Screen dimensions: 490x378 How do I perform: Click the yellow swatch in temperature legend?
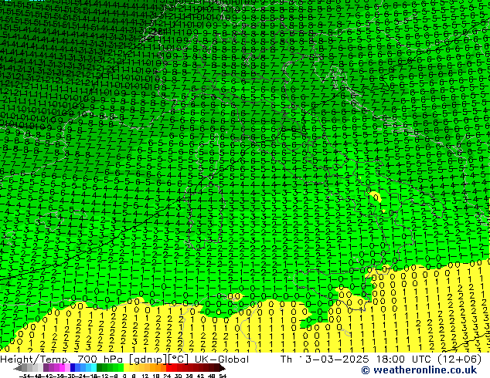coord(126,368)
